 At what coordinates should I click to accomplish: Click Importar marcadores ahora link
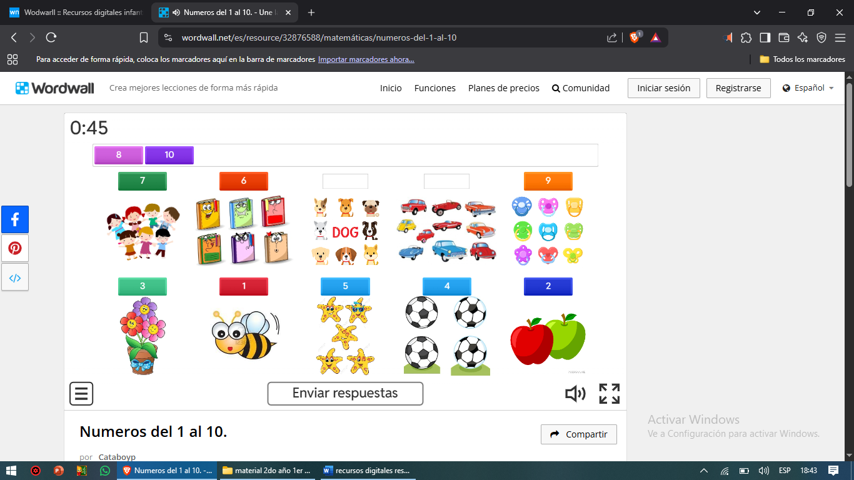(366, 59)
